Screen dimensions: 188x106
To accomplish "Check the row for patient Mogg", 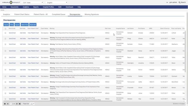I will pos(5,39).
